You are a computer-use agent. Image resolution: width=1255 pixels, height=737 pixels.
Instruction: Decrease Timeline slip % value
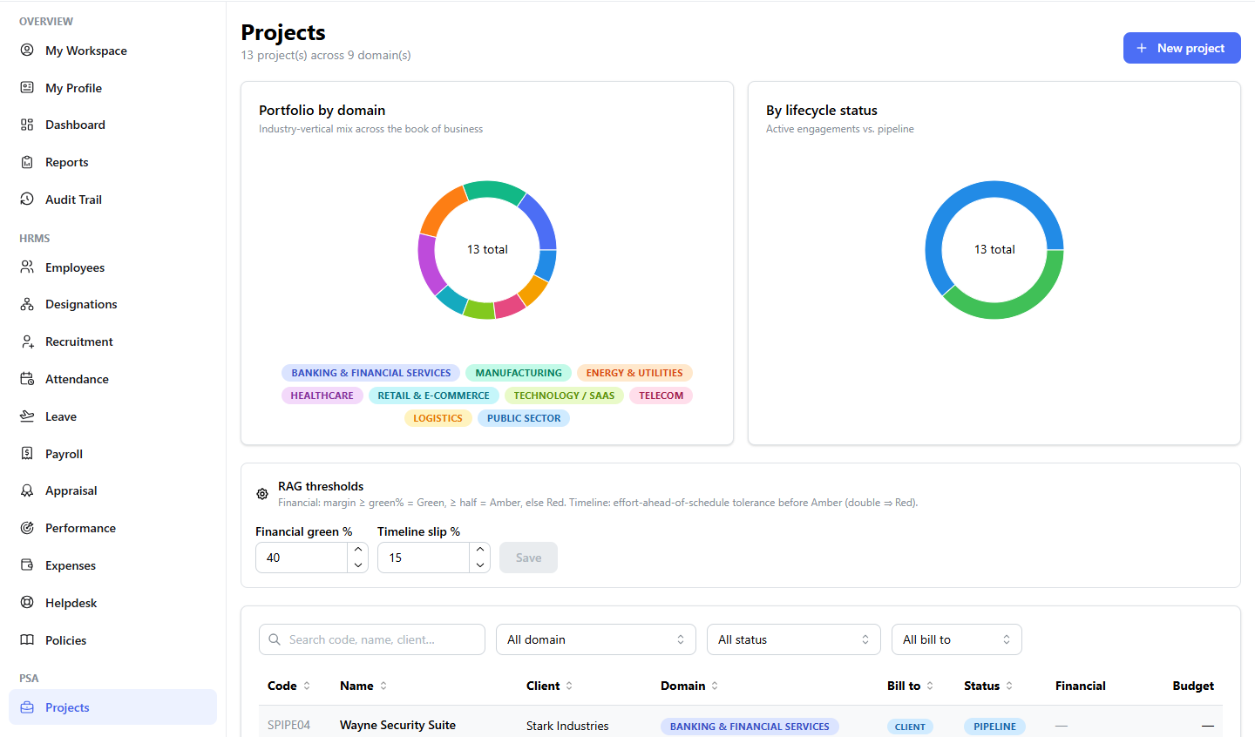[480, 565]
